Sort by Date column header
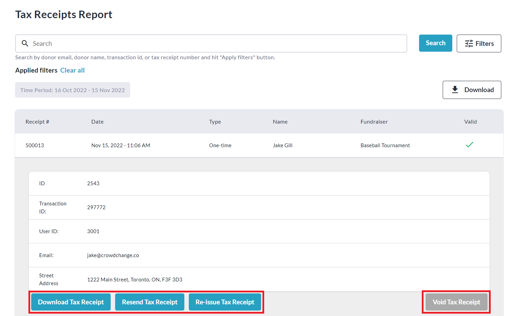515x316 pixels. (97, 122)
